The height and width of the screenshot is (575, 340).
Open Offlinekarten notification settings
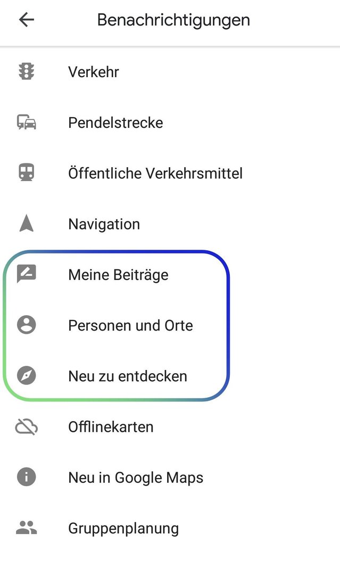[x=170, y=426]
